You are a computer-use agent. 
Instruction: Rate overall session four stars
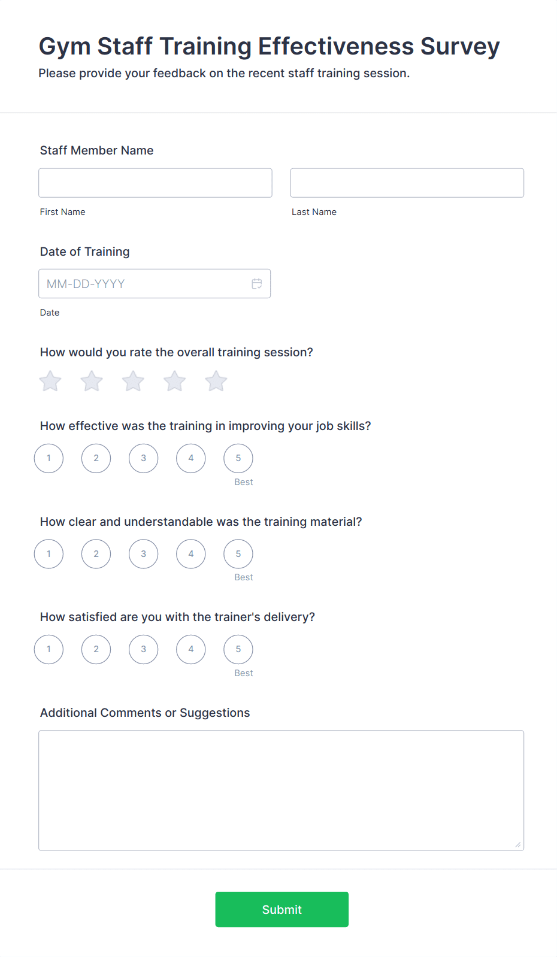(x=175, y=381)
